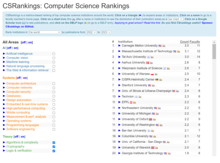
Task: Turn all areas on
Action: point(30,42)
